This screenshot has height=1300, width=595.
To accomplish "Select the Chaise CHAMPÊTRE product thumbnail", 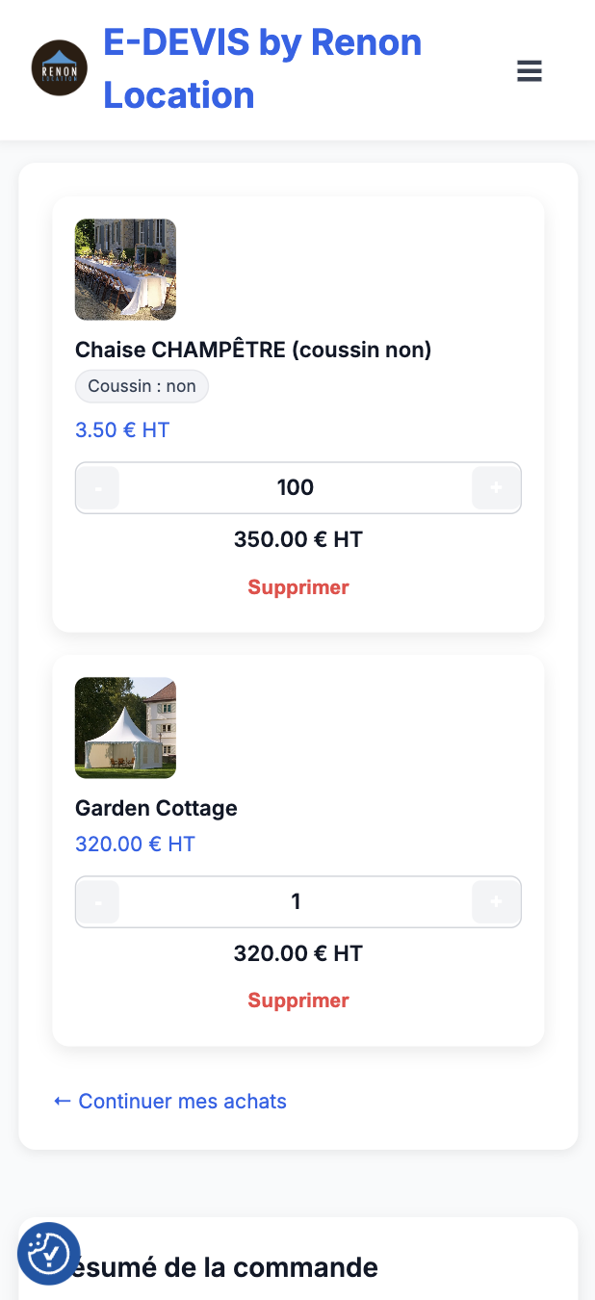I will click(x=125, y=270).
